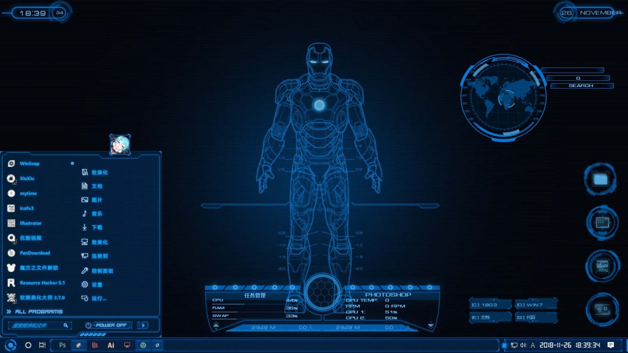Click the down arrow on the PHOTOSHOP monitor panel

point(431,325)
